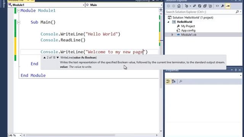Select the HelloWorld project node
This screenshot has width=244, height=137.
pos(185,22)
